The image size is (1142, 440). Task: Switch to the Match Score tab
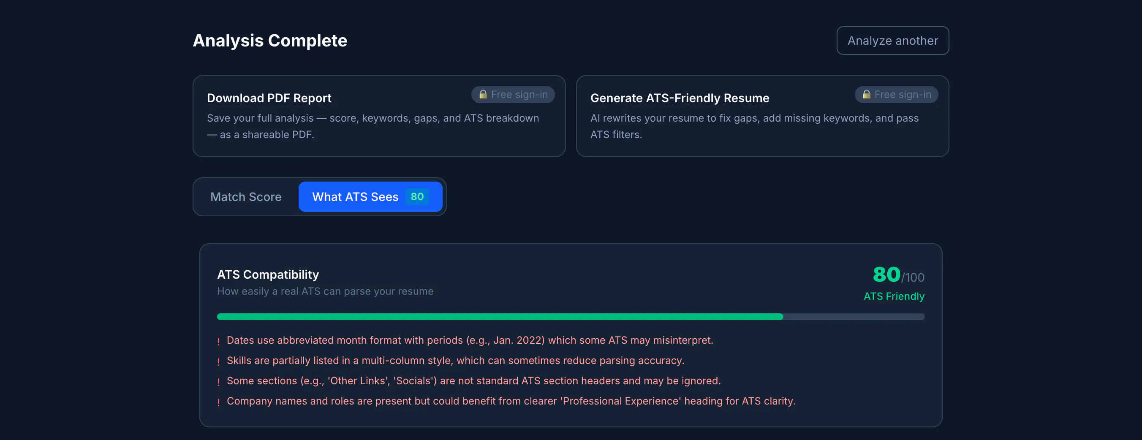pyautogui.click(x=246, y=197)
